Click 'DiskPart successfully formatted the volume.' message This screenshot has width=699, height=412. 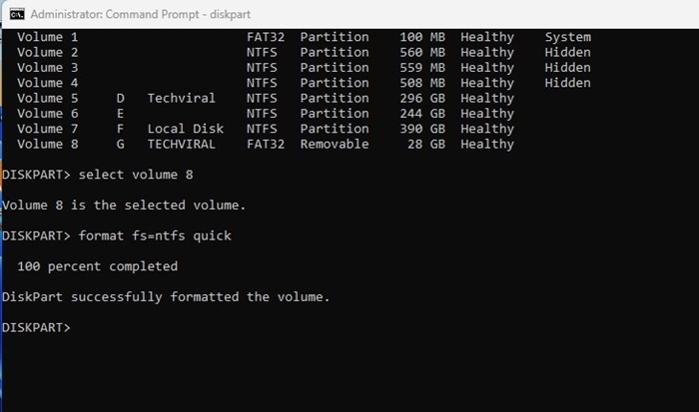tap(166, 297)
